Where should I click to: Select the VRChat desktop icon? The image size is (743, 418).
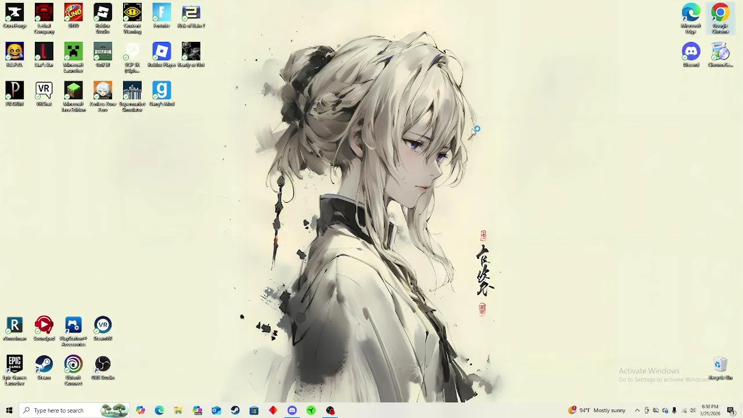click(x=44, y=94)
